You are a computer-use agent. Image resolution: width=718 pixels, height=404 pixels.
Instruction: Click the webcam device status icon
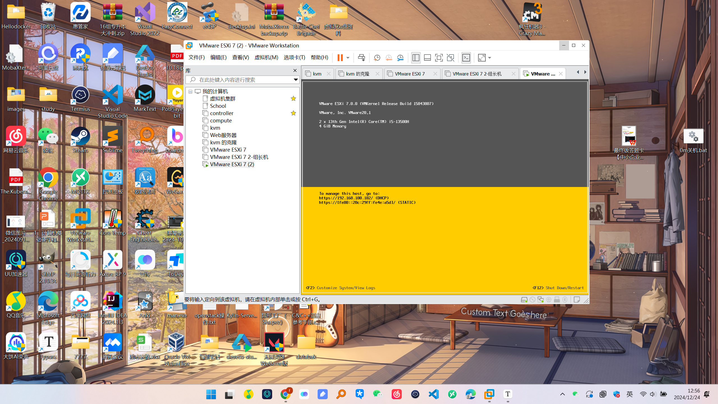pos(549,300)
